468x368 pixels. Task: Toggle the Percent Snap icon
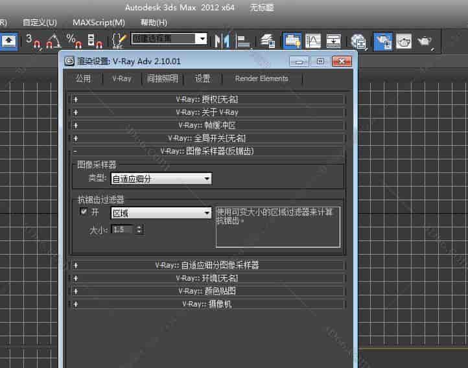tap(73, 41)
